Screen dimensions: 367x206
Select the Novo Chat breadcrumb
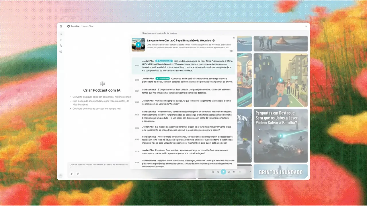coord(88,26)
